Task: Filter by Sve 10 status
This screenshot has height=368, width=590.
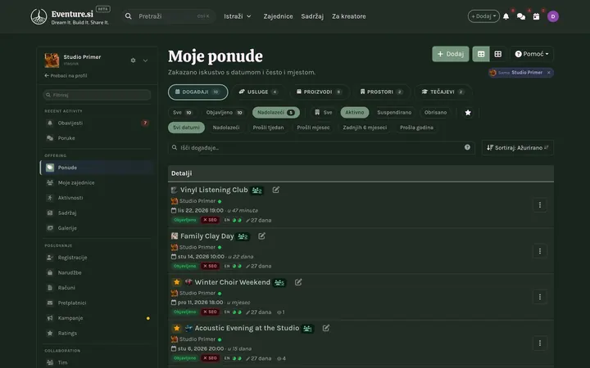Action: click(183, 113)
